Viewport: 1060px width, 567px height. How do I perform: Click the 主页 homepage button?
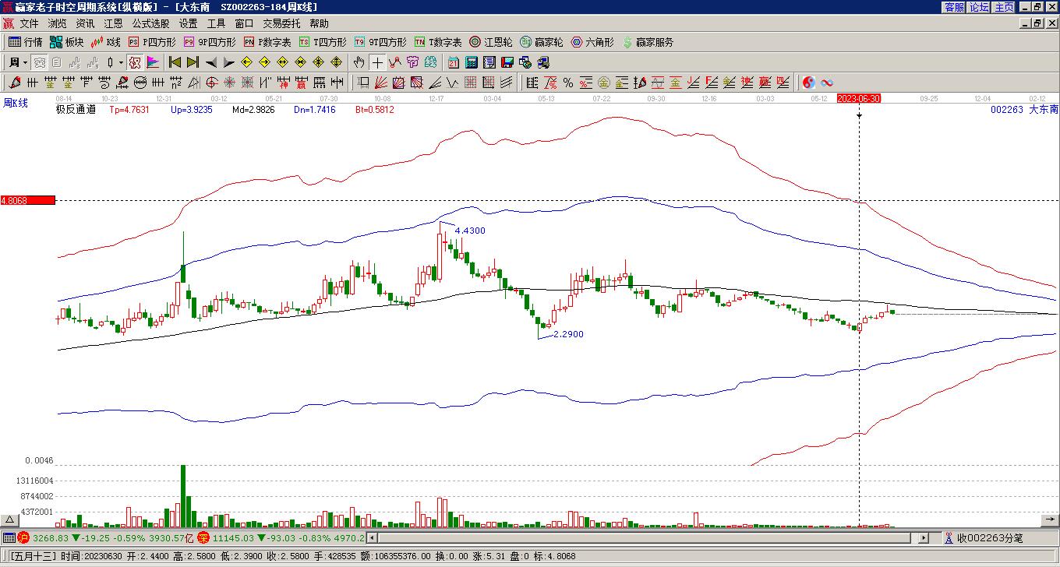point(1004,7)
